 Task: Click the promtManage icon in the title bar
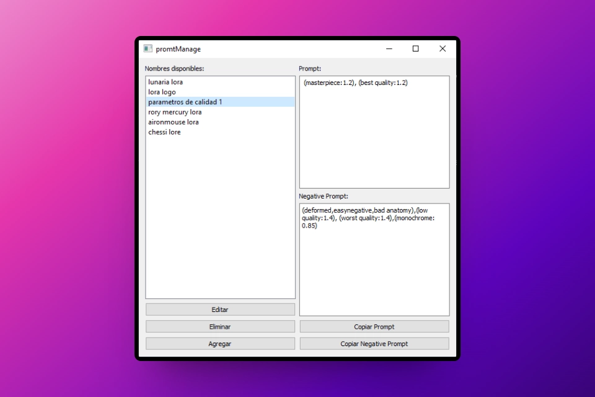[148, 48]
